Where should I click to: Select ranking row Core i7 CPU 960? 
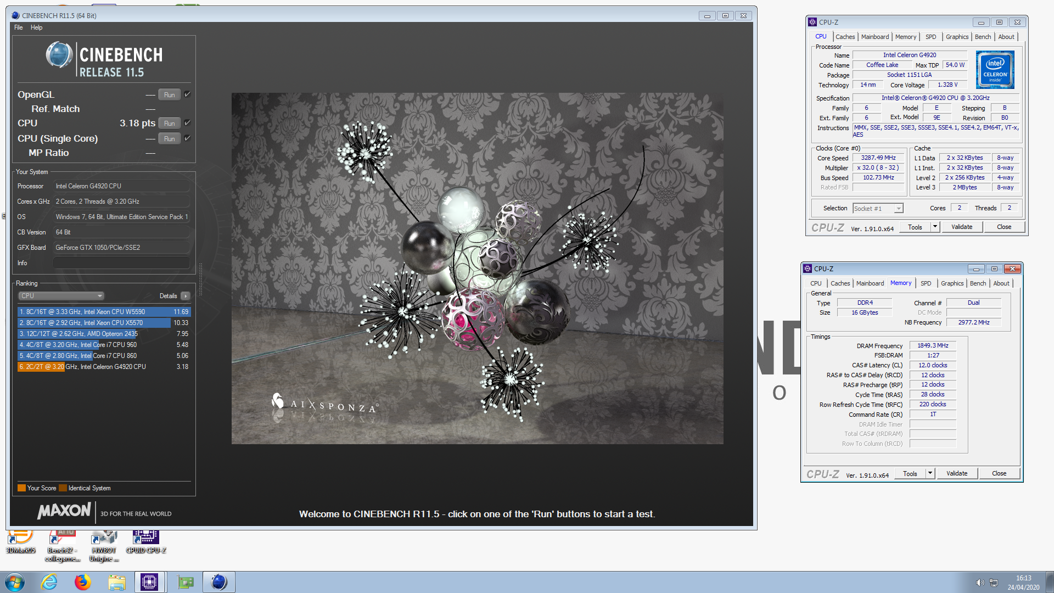[104, 345]
